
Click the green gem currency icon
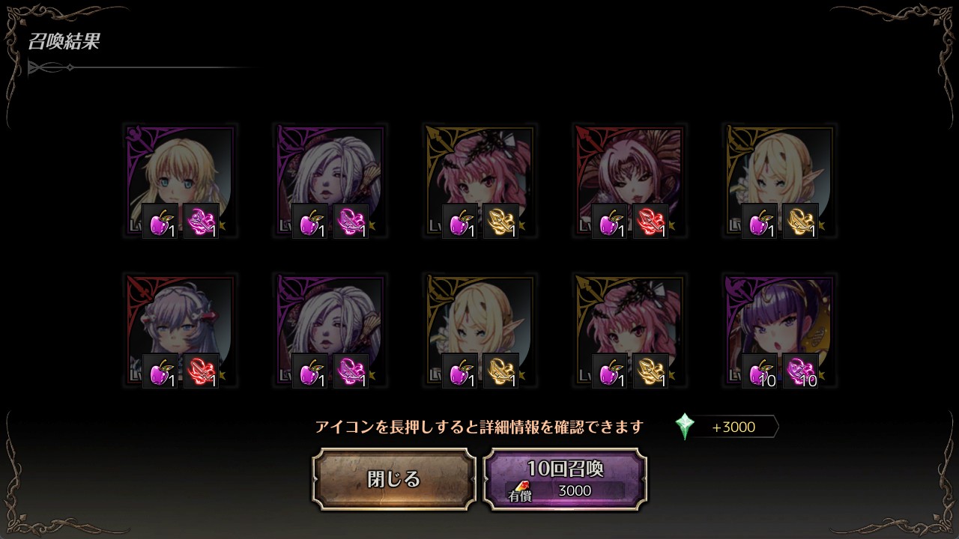click(685, 427)
